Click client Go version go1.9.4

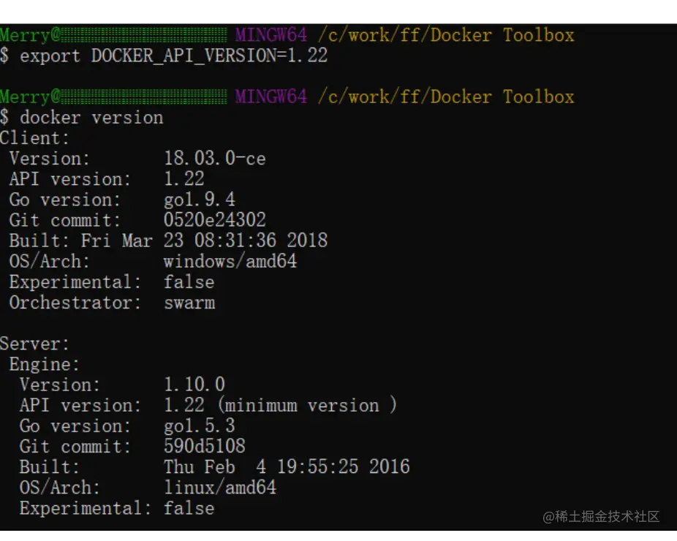coord(200,200)
